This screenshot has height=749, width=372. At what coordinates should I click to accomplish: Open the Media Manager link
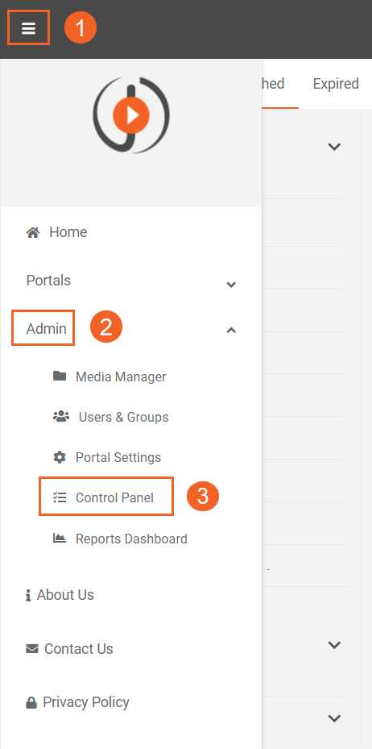[121, 377]
